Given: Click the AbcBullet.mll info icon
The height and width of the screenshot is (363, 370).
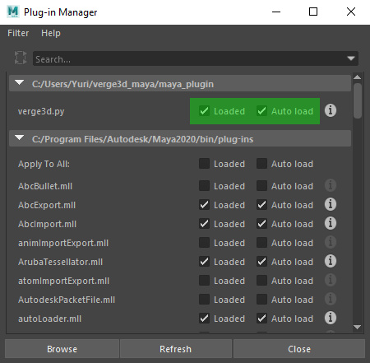Looking at the screenshot, I should pyautogui.click(x=331, y=186).
